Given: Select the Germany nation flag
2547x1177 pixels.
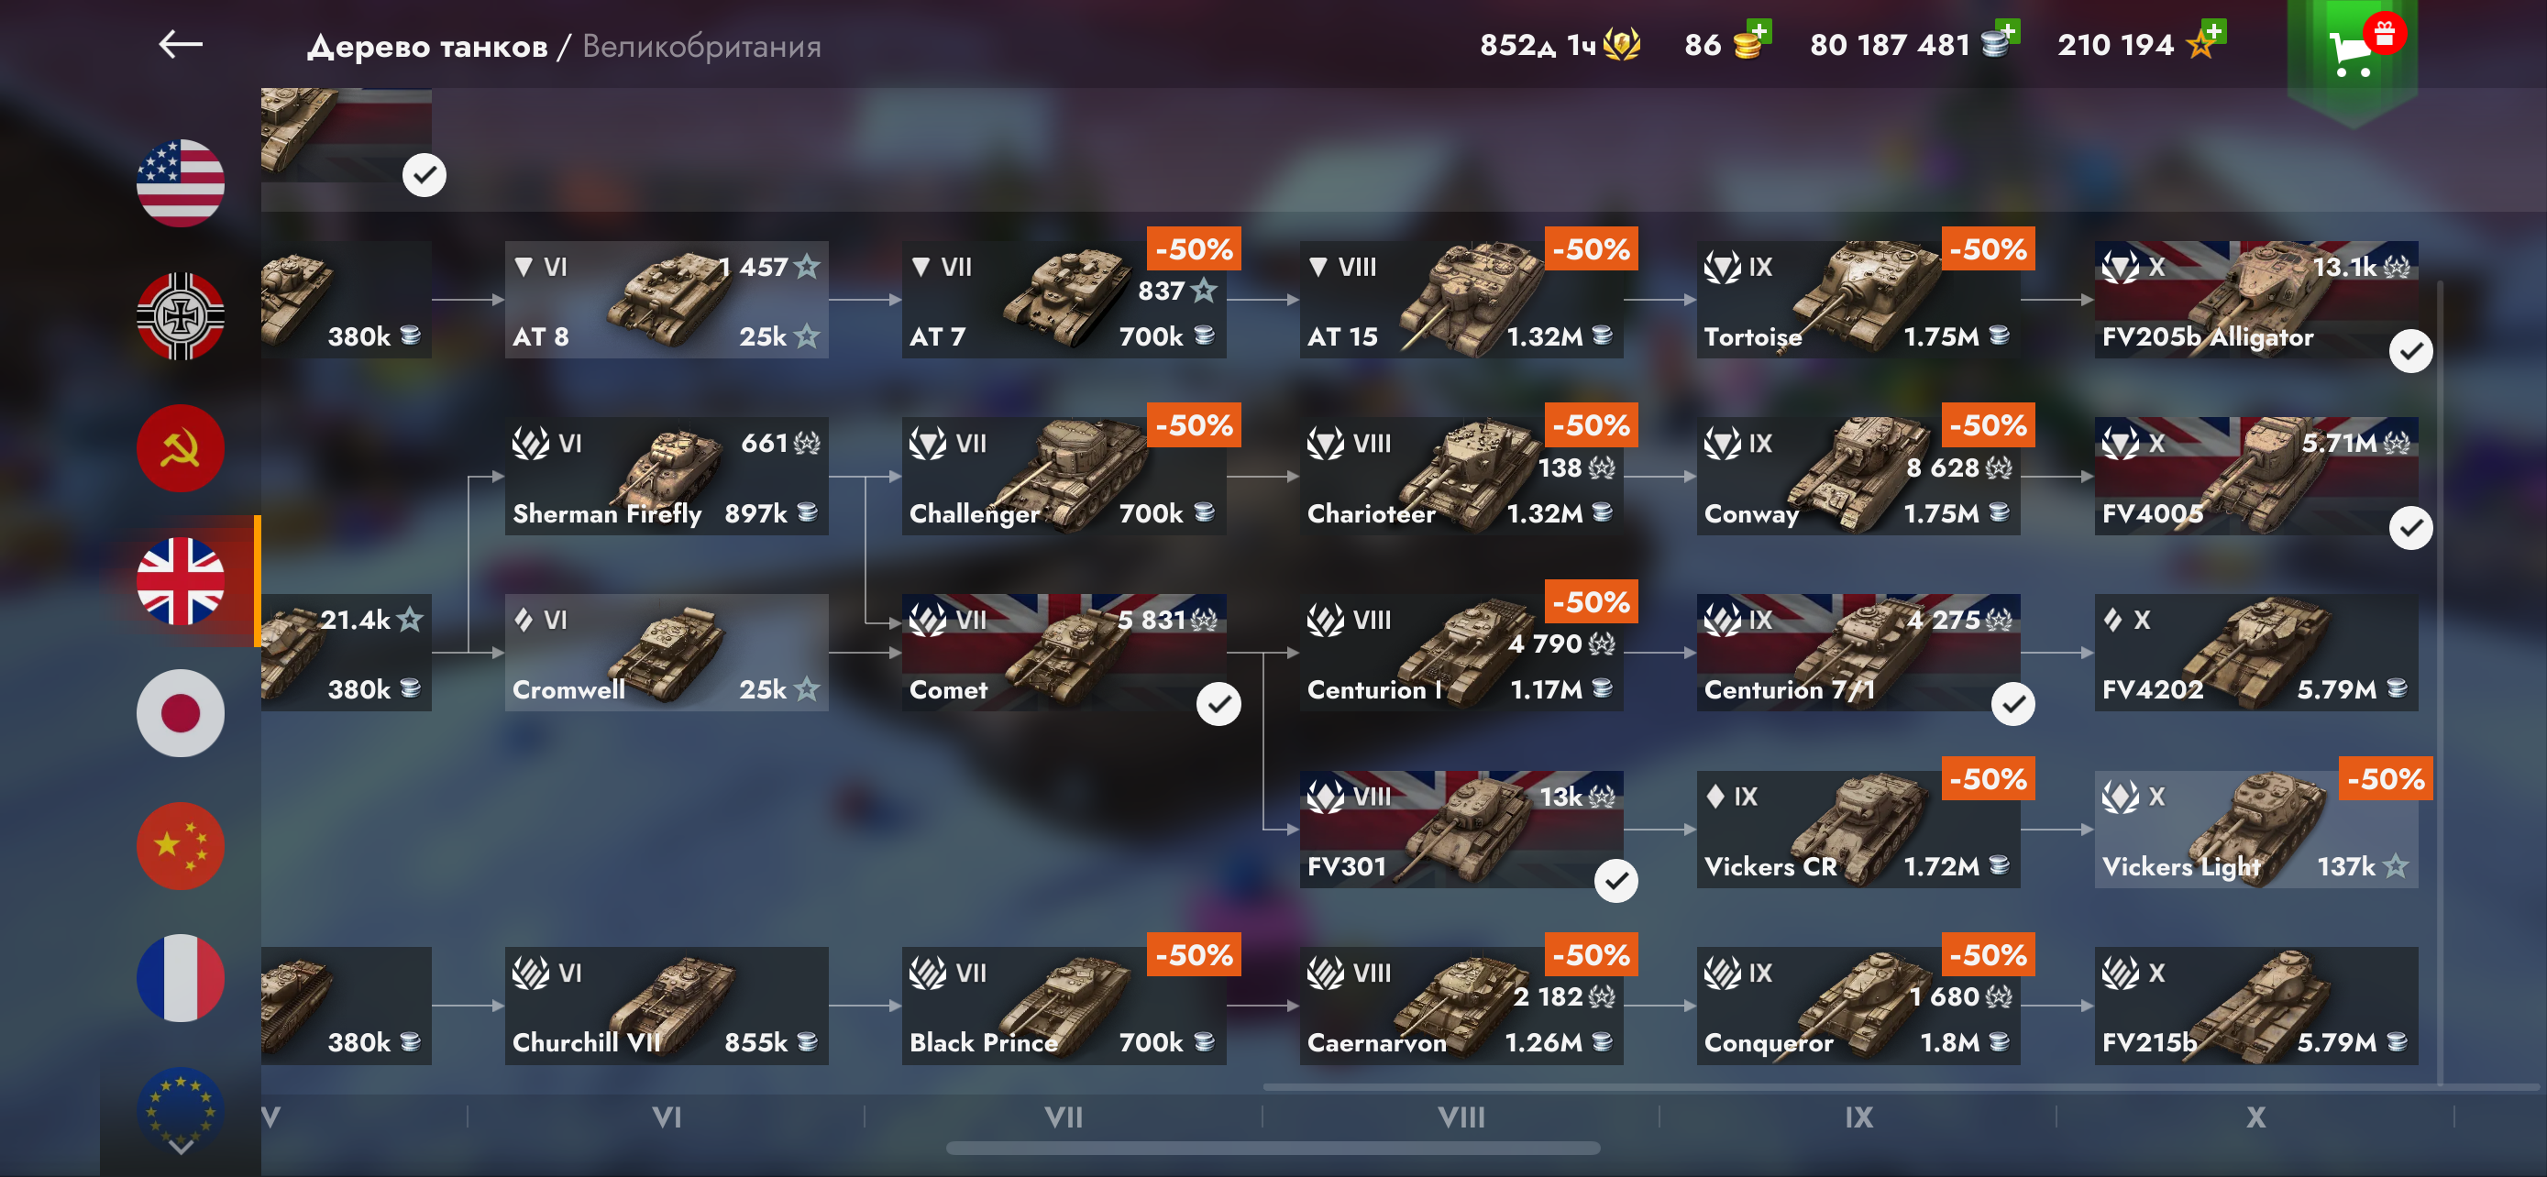Looking at the screenshot, I should tap(180, 316).
